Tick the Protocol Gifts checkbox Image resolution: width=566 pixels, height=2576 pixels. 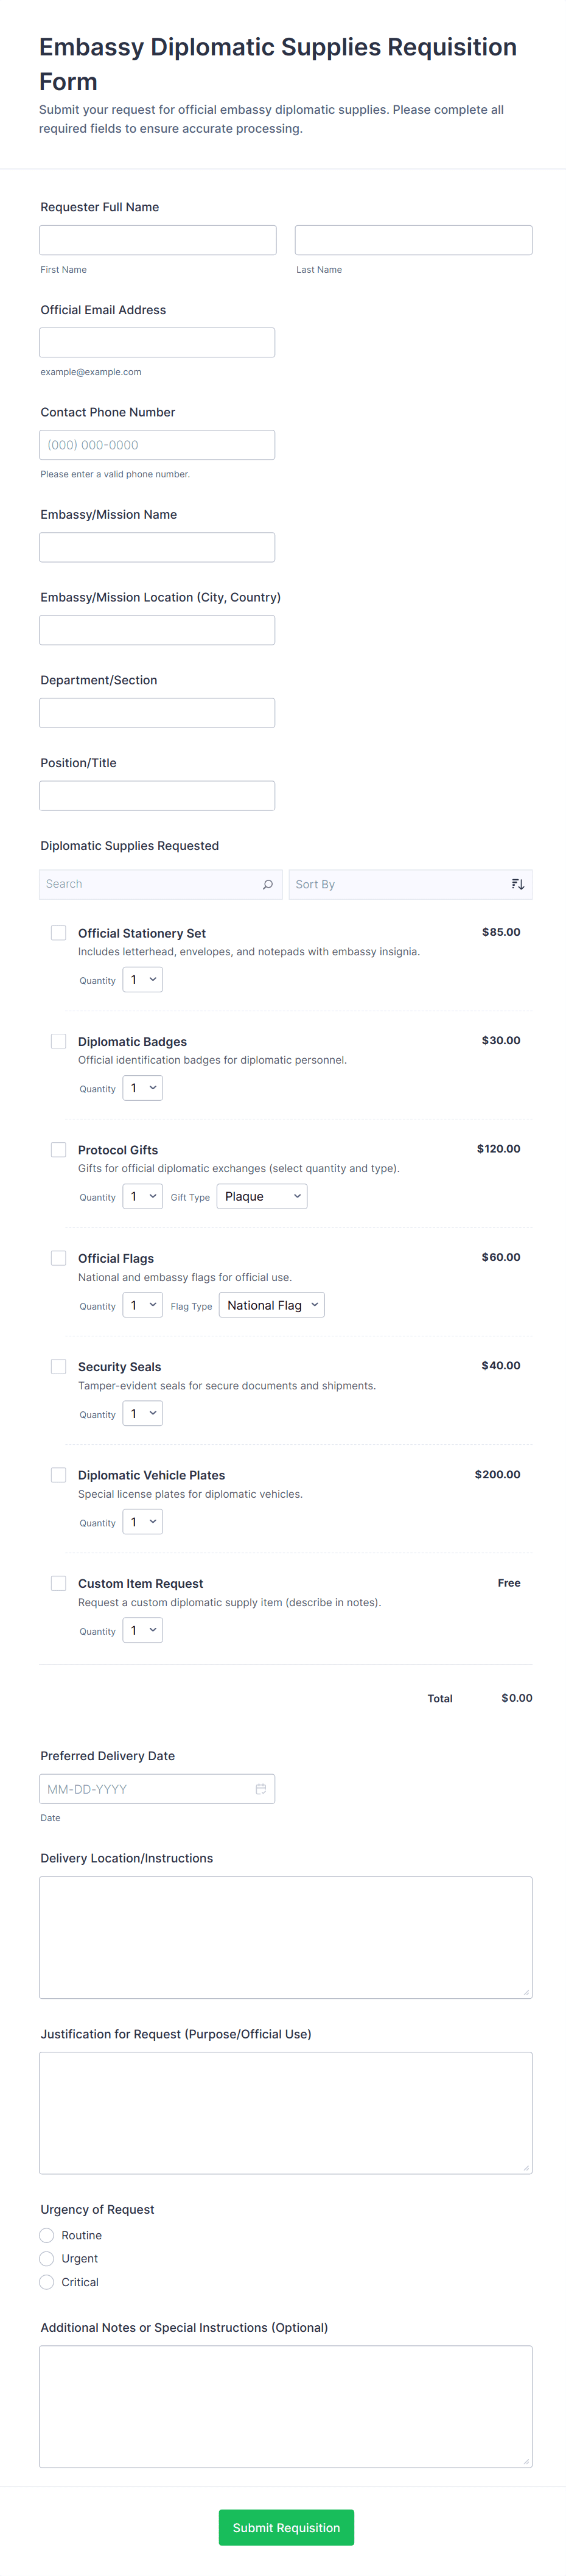59,1150
